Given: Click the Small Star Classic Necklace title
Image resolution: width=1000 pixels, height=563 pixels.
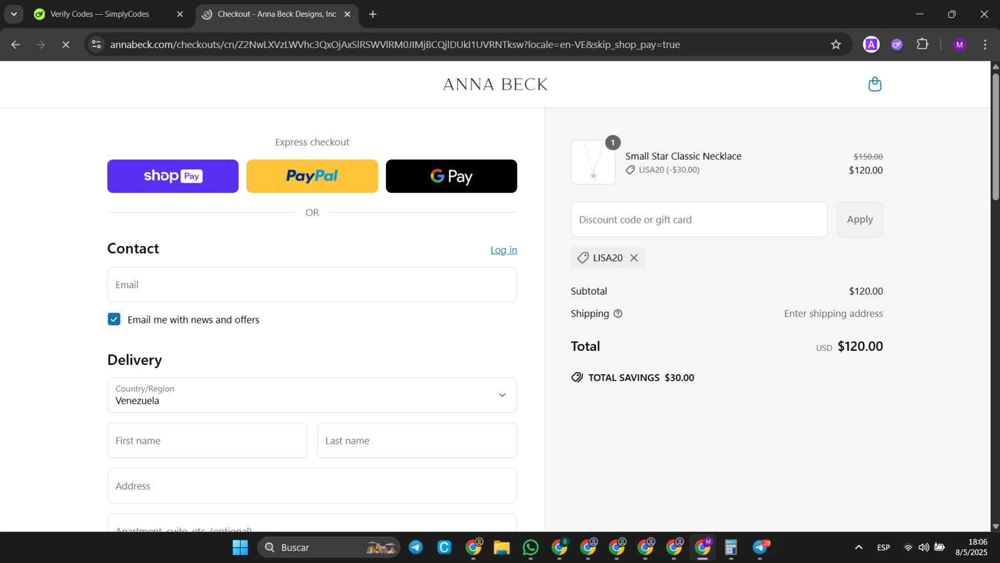Looking at the screenshot, I should click(683, 156).
